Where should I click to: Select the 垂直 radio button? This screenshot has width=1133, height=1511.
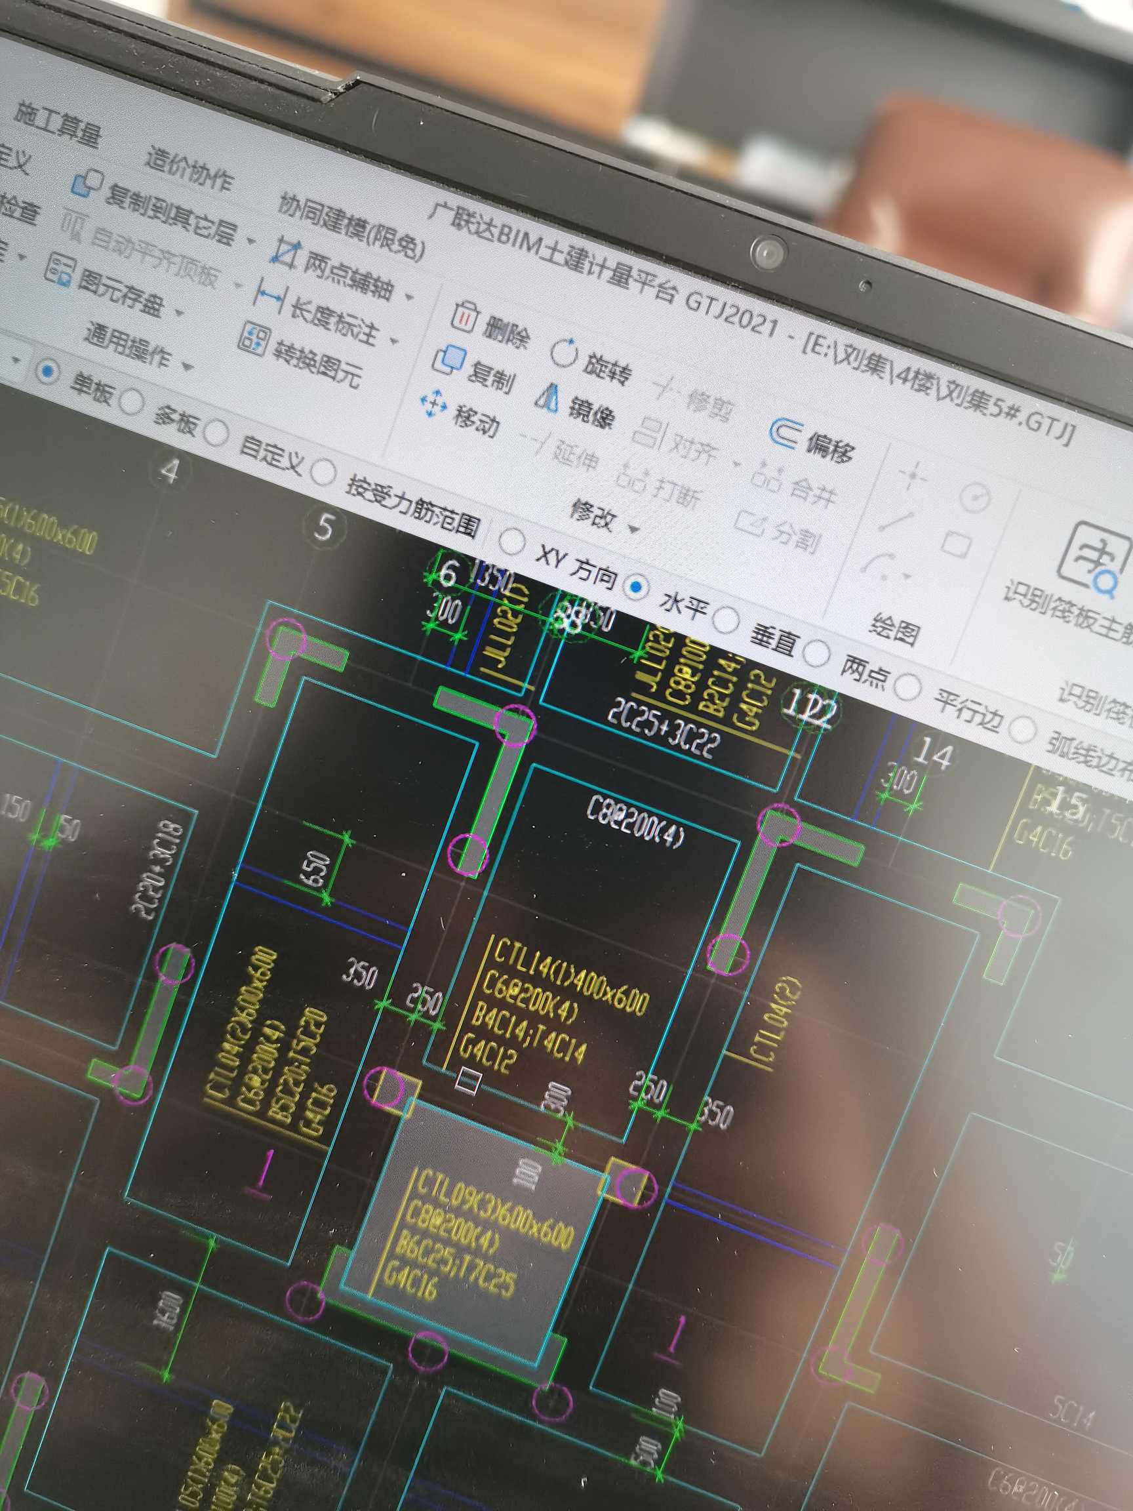click(x=726, y=620)
